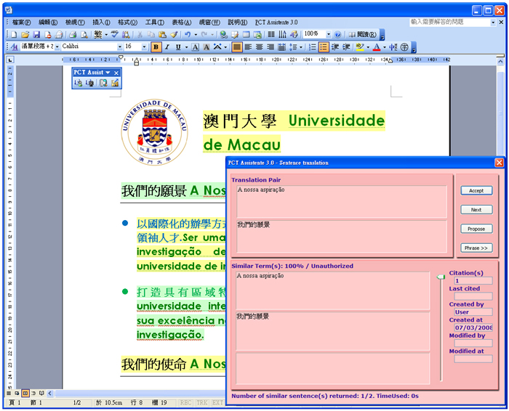509x411 pixels.
Task: Create a new blank document
Action: 14,34
